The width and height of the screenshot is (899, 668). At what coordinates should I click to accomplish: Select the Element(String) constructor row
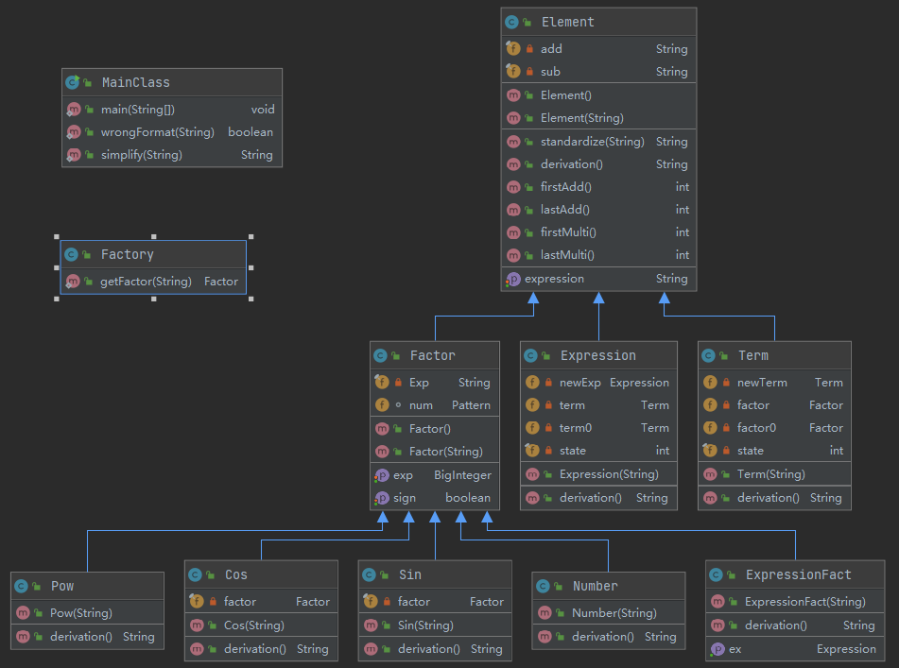[x=598, y=118]
